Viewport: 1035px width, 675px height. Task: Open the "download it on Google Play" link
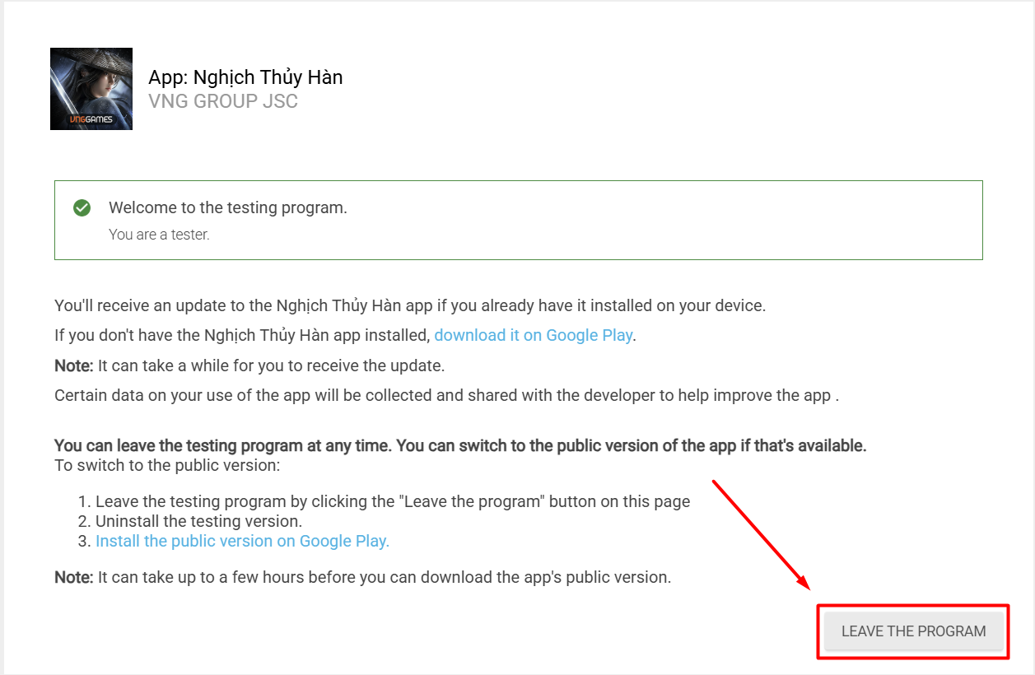[x=534, y=335]
